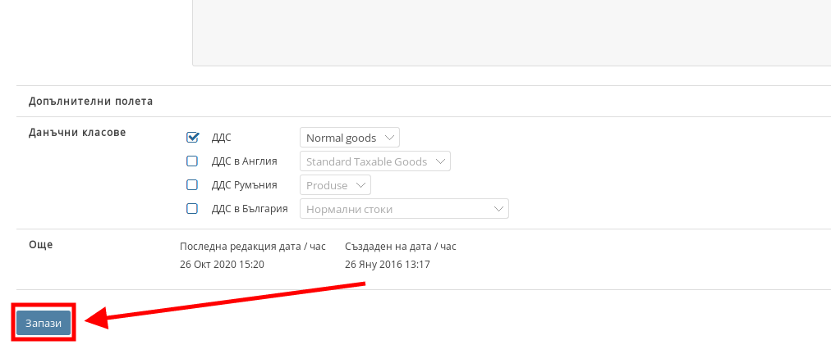
Task: Click the Допълнителни полета section header
Action: [x=91, y=102]
